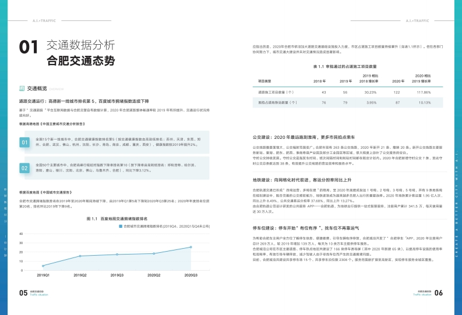Click the 2019Q3 x-axis label
The height and width of the screenshot is (315, 462).
pos(117,275)
